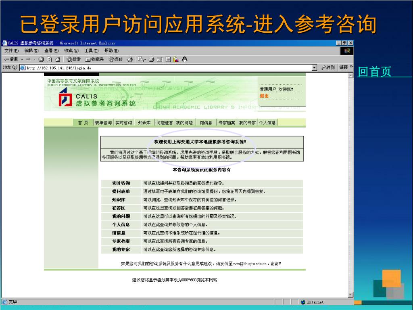Stop loading with the stop icon

[41, 59]
